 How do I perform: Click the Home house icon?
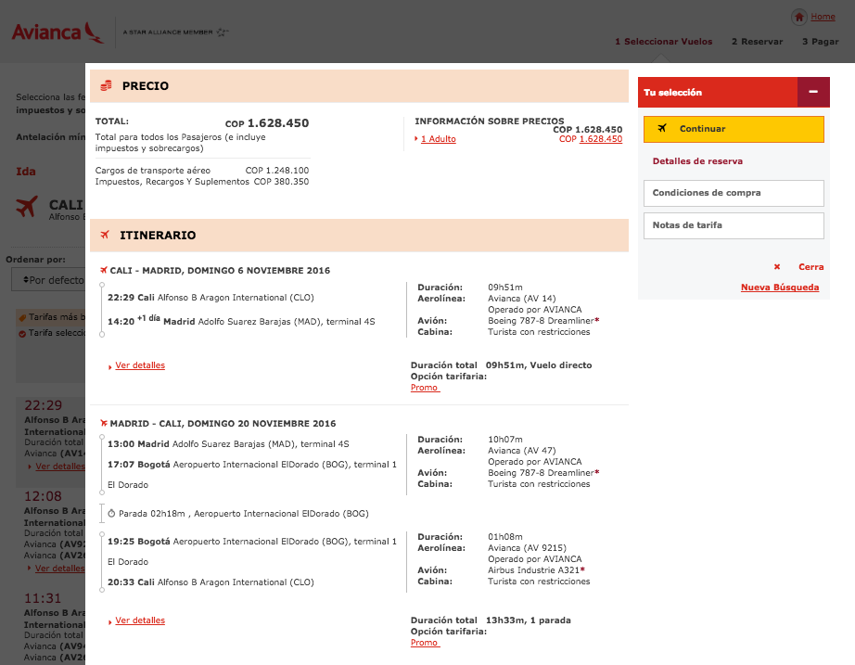point(798,17)
